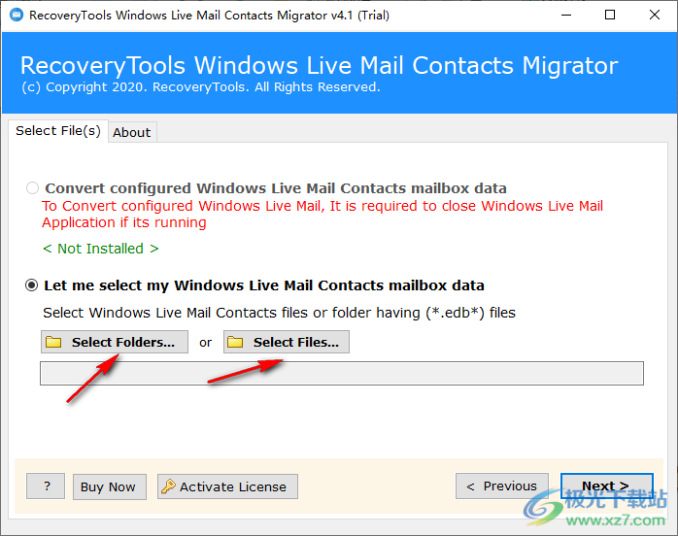Image resolution: width=678 pixels, height=536 pixels.
Task: Maximize the Migrator window
Action: (x=610, y=16)
